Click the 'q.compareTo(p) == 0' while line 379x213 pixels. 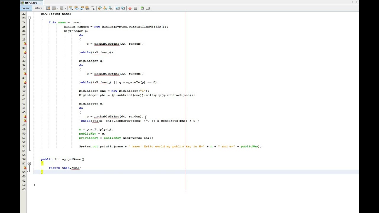pyautogui.click(x=119, y=82)
